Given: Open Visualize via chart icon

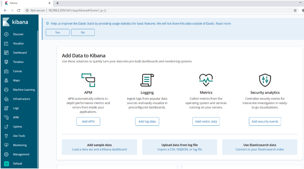Looking at the screenshot, I should click(x=6, y=43).
